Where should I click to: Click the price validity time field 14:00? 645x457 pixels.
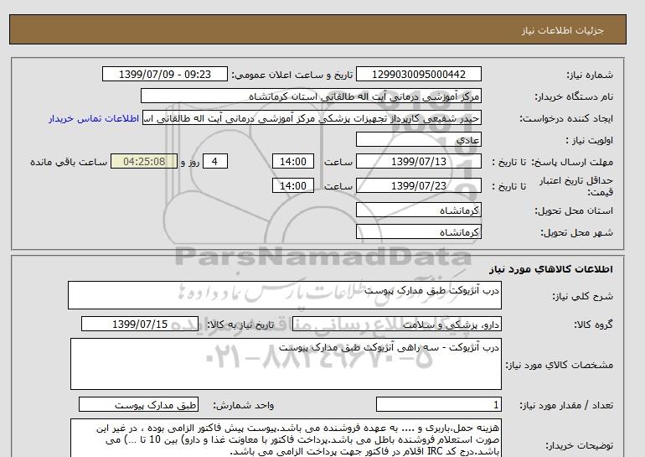(x=293, y=185)
